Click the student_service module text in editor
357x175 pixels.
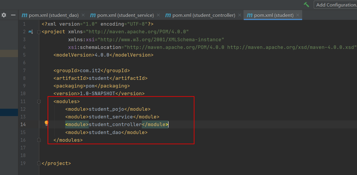[111, 117]
